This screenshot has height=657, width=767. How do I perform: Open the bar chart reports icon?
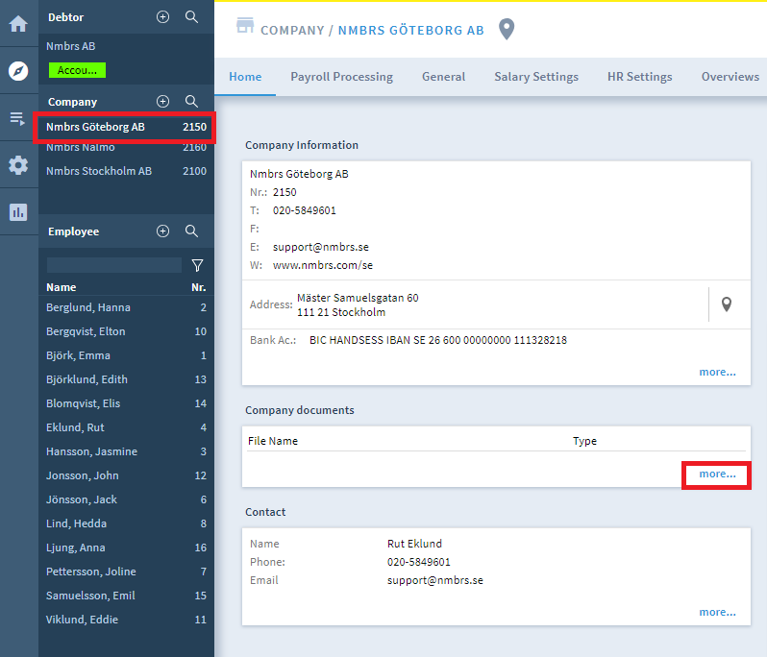[x=18, y=212]
